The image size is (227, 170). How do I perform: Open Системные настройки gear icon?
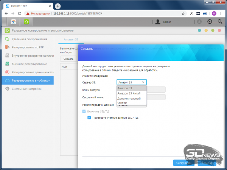7,89
